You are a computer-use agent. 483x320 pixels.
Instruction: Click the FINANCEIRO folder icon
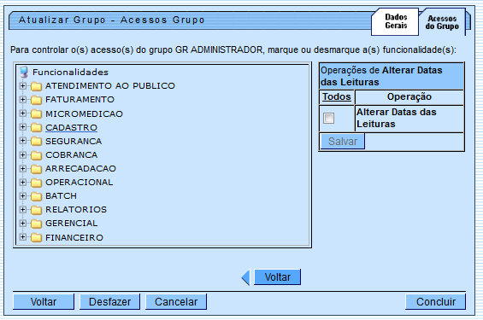(x=36, y=237)
